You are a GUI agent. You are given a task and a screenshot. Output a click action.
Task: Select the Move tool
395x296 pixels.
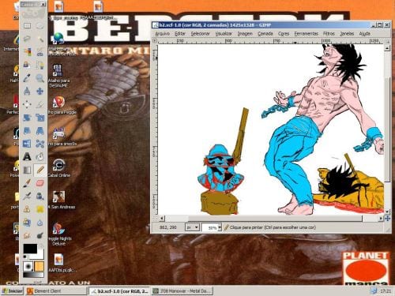click(x=40, y=92)
